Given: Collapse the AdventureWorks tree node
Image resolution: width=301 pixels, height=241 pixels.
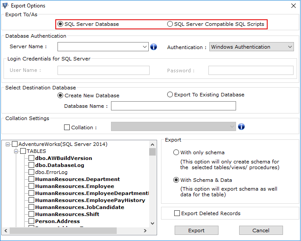Looking at the screenshot, I should coord(8,144).
